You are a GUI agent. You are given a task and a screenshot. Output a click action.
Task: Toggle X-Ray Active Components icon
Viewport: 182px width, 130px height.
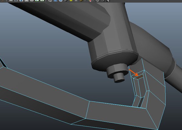click(103, 1)
